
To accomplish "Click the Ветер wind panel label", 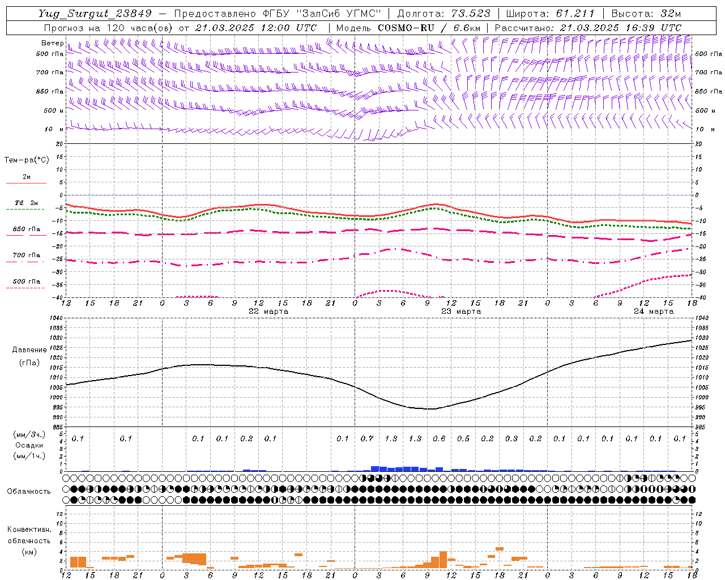I will 52,43.
